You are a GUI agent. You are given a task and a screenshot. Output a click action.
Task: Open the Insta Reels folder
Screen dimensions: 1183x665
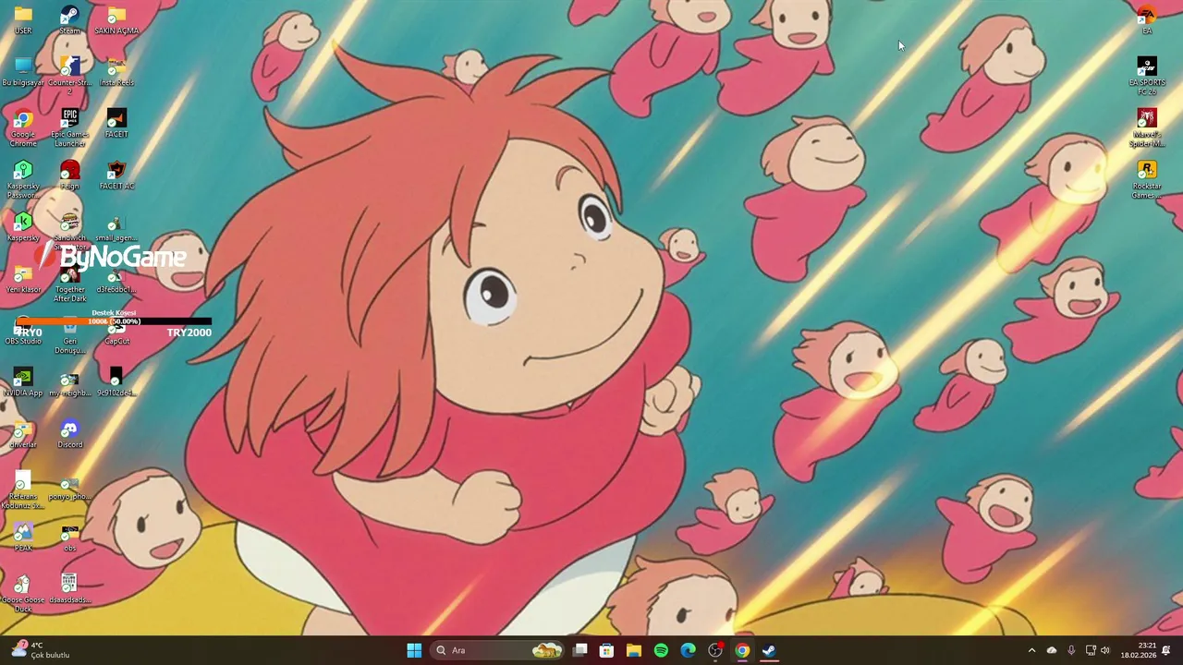pyautogui.click(x=116, y=72)
